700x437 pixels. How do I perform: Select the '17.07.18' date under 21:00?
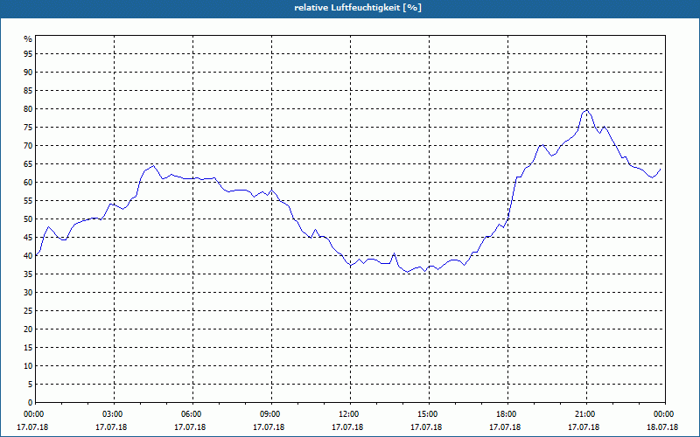point(584,427)
